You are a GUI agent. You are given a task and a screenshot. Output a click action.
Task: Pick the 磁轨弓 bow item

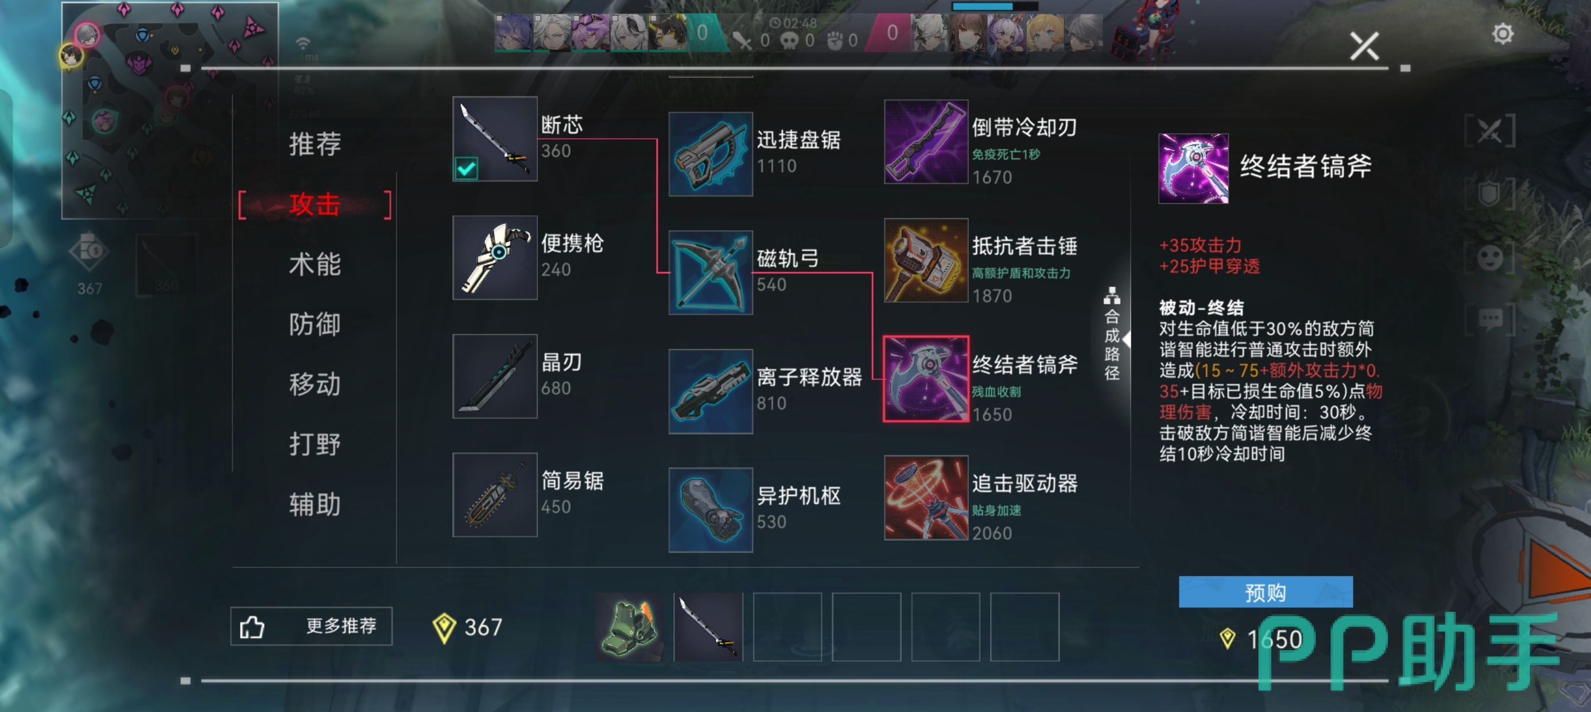pos(711,273)
